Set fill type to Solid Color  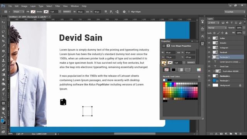pyautogui.click(x=173, y=69)
